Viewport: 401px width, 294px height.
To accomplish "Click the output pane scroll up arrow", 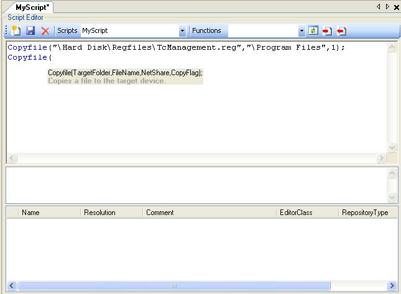I will (x=392, y=173).
